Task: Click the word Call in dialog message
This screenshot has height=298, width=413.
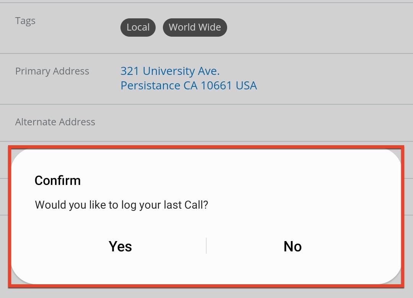Action: coord(196,205)
